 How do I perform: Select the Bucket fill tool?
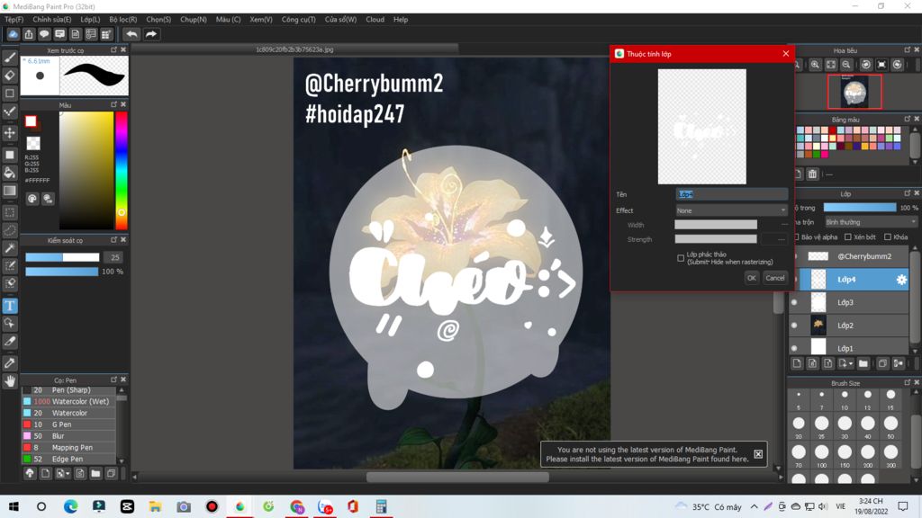pos(10,173)
